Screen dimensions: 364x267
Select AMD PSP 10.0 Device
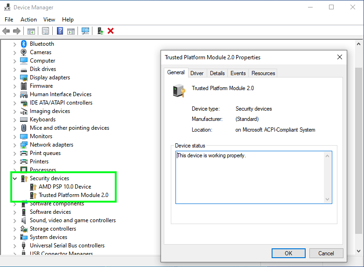tap(65, 187)
